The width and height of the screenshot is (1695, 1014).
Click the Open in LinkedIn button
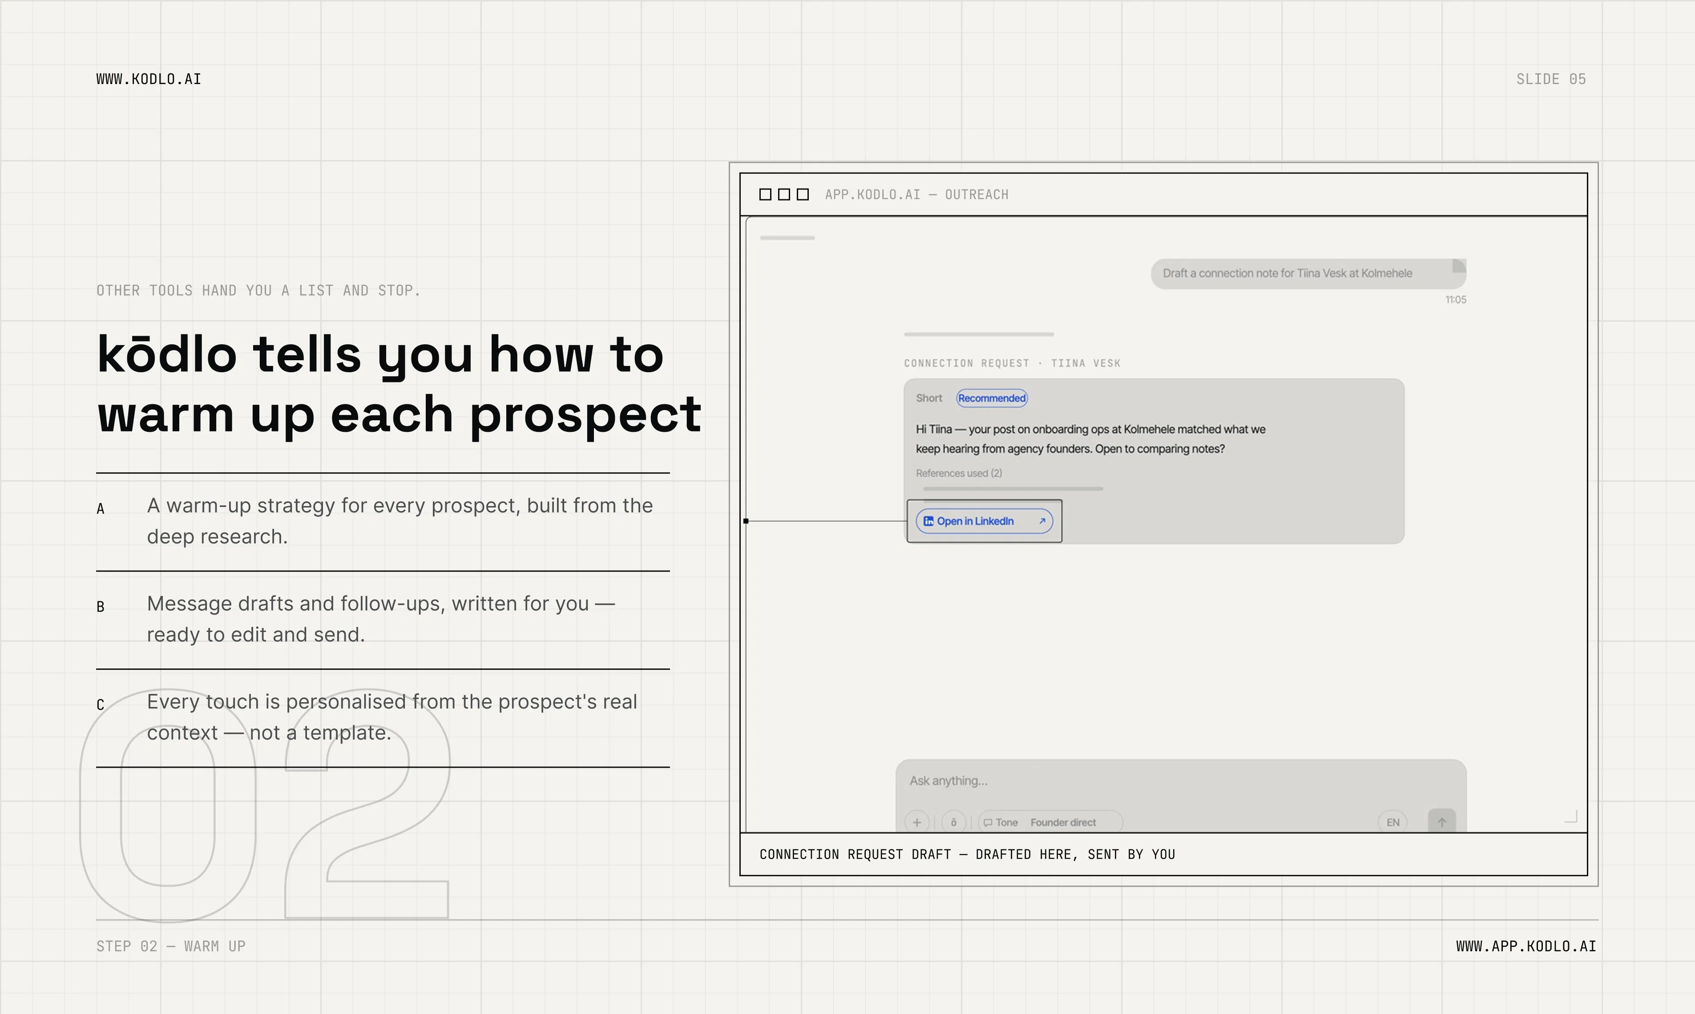984,521
